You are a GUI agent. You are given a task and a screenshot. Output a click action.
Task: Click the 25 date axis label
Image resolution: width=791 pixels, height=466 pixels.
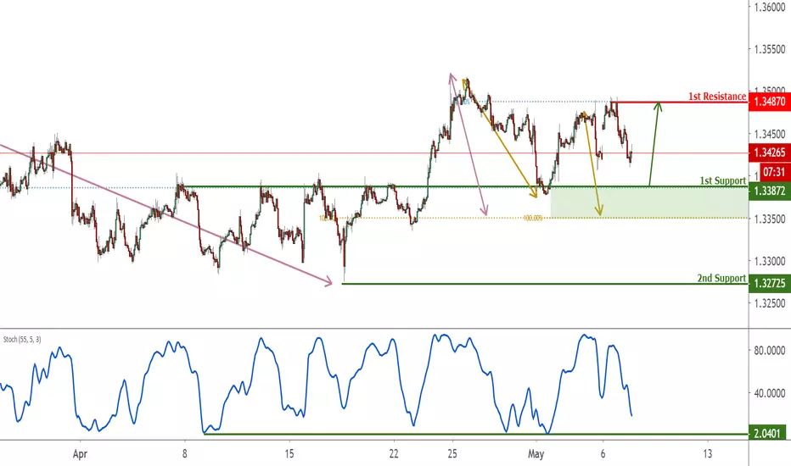(x=452, y=453)
